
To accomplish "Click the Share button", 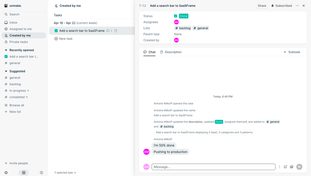I will coord(262,6).
